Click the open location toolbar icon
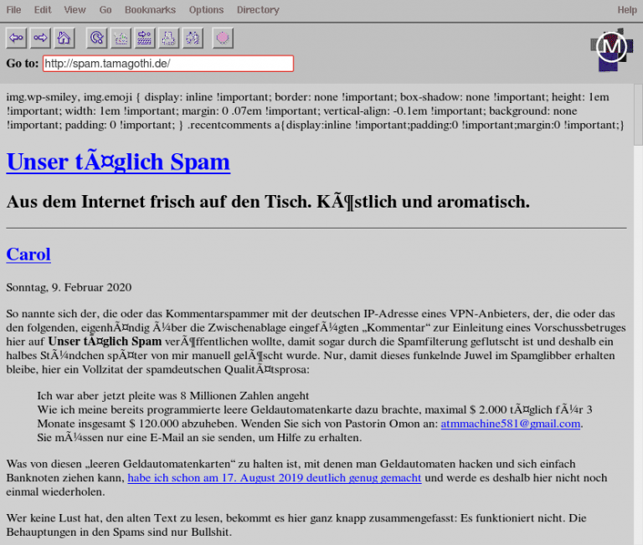 pos(144,39)
